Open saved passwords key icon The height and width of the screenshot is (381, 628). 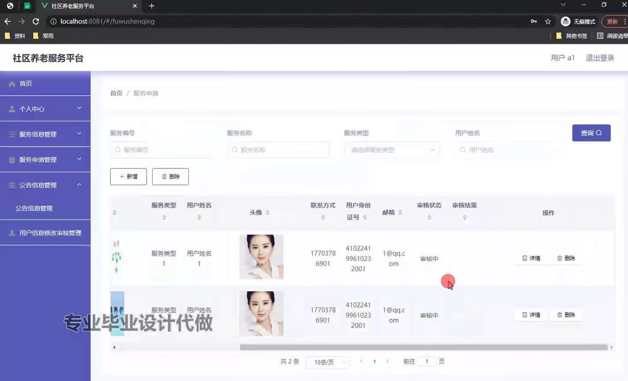[x=534, y=21]
